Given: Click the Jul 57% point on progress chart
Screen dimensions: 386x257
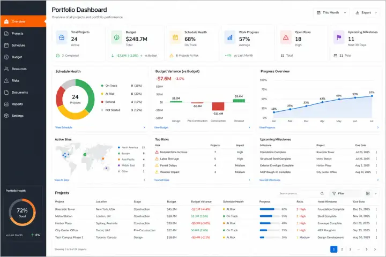Looking at the screenshot, I should [x=372, y=96].
